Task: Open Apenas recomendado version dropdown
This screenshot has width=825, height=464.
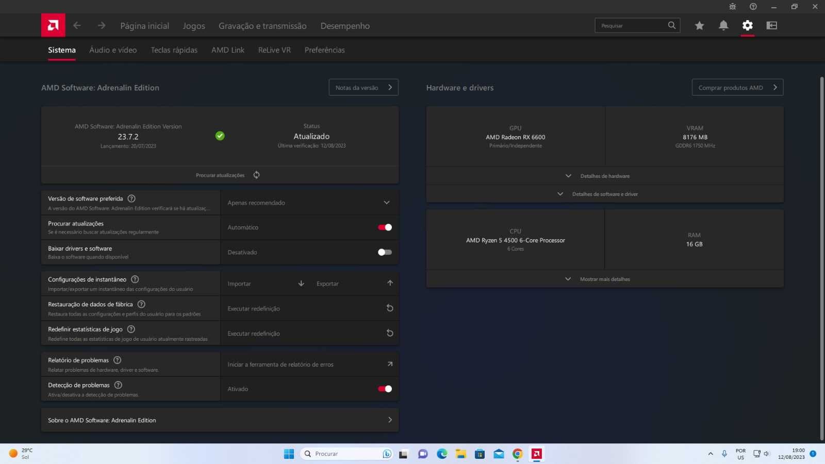Action: pyautogui.click(x=309, y=203)
